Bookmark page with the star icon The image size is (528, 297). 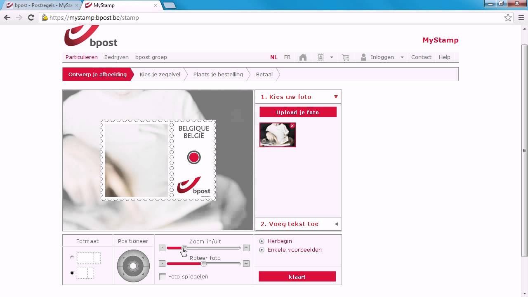tap(508, 17)
